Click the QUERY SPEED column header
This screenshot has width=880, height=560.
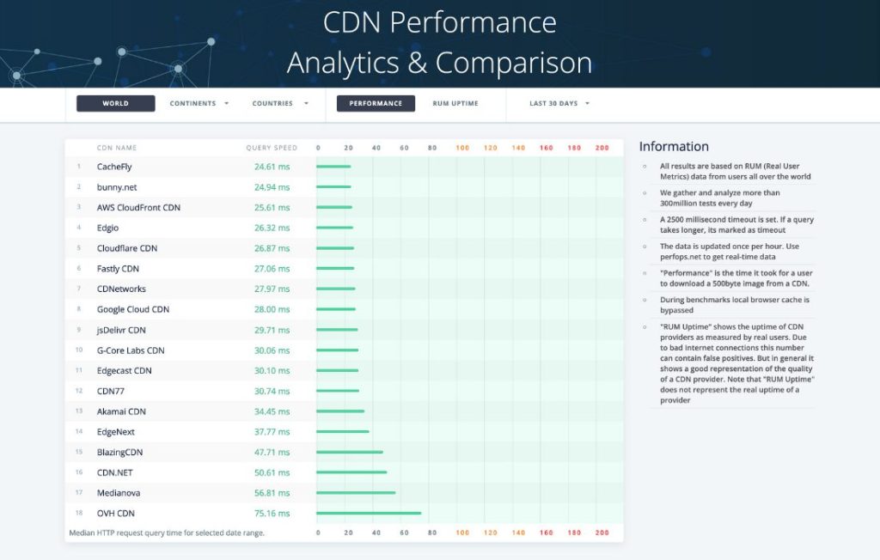pos(272,148)
